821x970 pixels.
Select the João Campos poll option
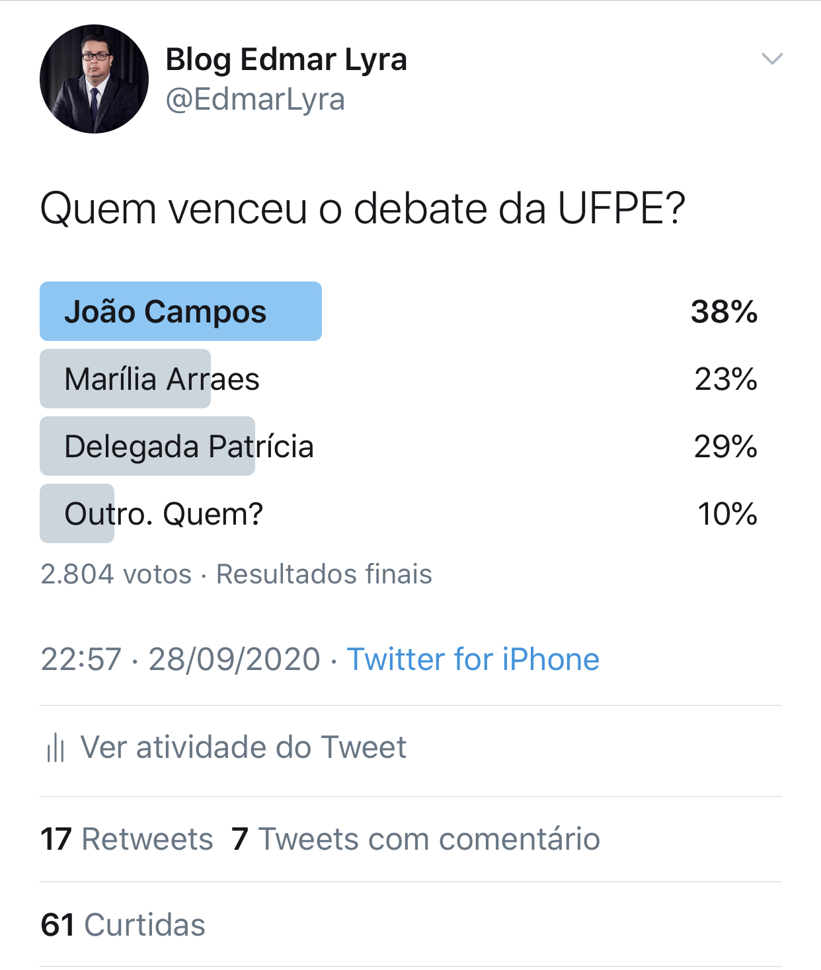tap(180, 312)
